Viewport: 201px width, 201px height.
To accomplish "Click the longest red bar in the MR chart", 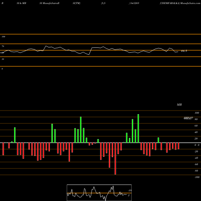I will (115, 158).
